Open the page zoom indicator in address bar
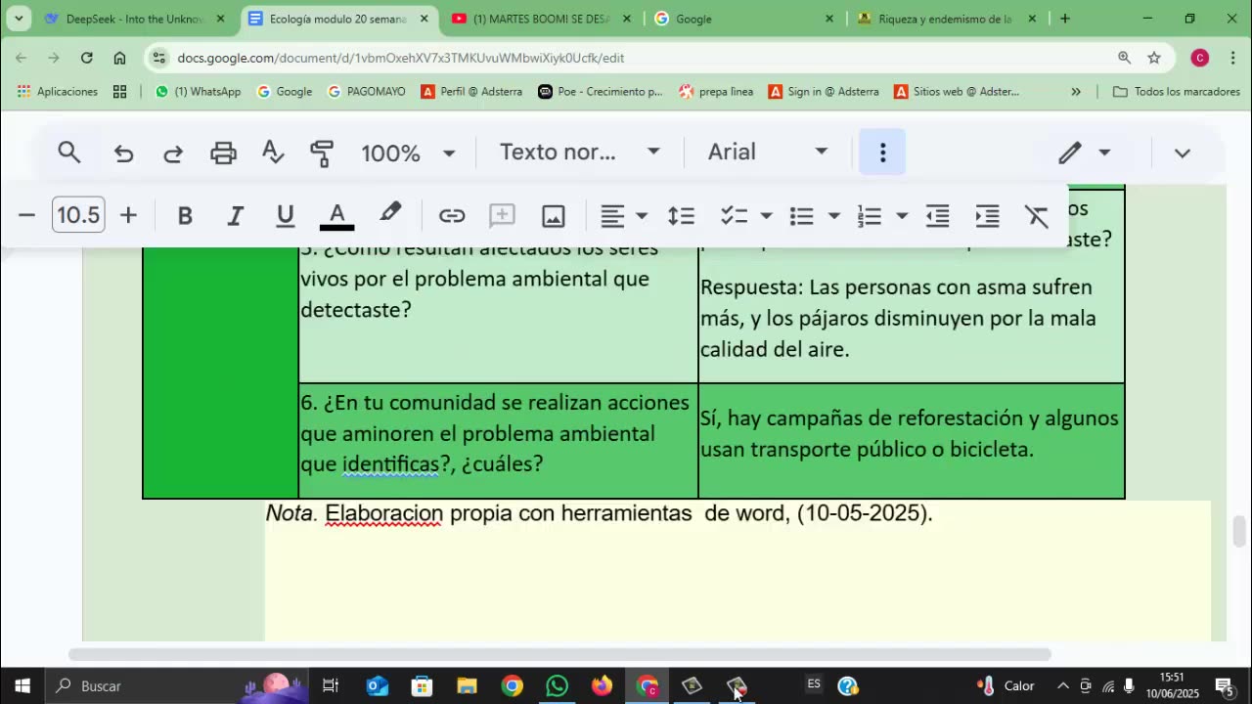The width and height of the screenshot is (1252, 704). [1125, 58]
